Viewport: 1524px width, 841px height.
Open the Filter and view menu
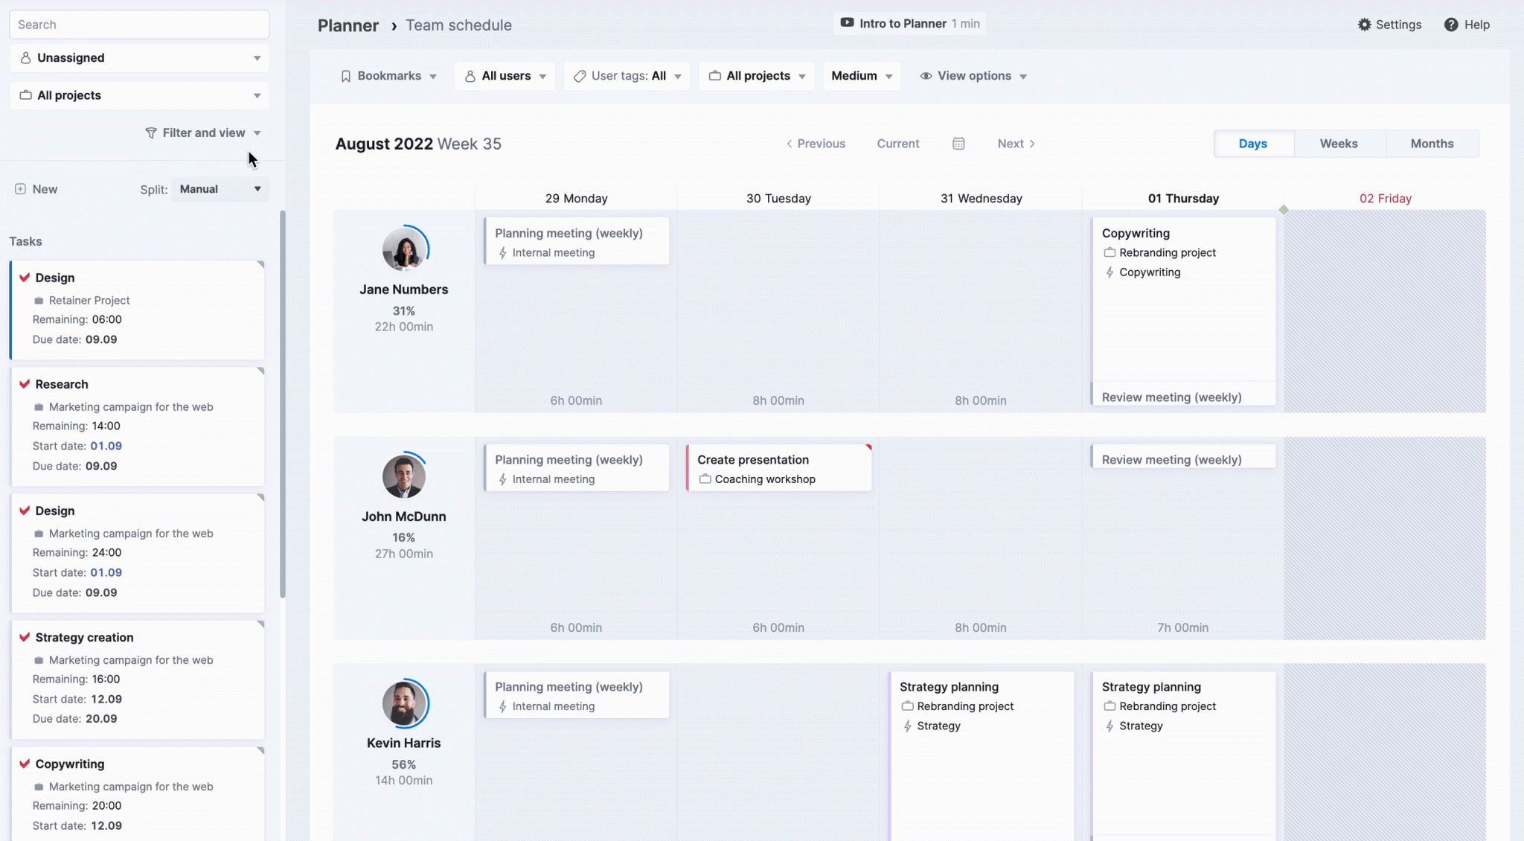tap(203, 132)
